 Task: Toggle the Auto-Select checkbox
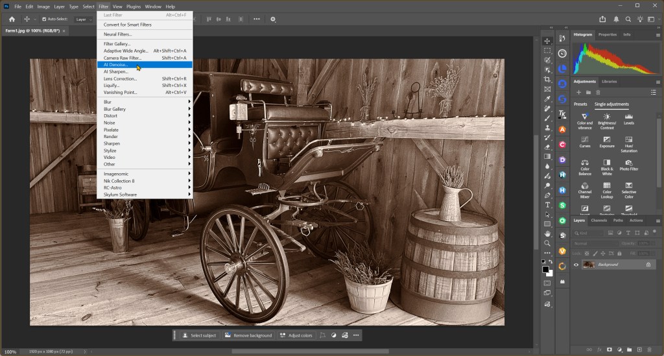click(x=44, y=19)
